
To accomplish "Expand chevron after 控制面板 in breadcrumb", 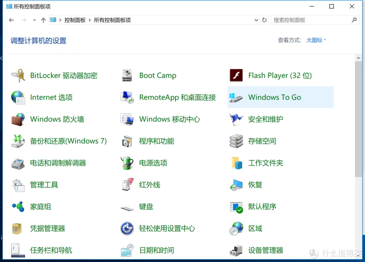I will 90,20.
